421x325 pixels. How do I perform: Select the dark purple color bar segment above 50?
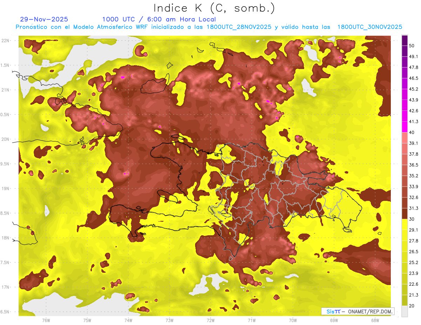coord(405,40)
